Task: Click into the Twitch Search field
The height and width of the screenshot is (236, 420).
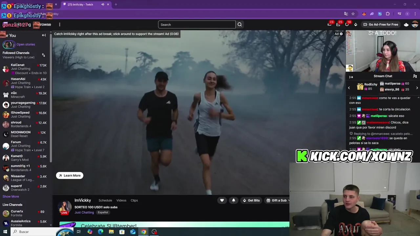Action: pos(197,25)
